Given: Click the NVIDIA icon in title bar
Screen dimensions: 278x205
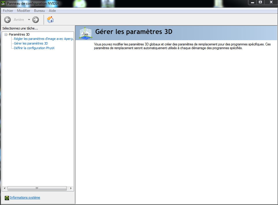Looking at the screenshot, I should click(3, 3).
